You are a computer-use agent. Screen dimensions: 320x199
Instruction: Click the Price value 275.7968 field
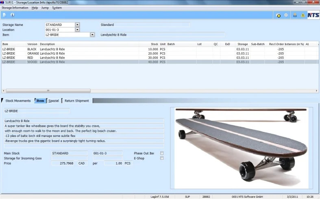point(64,163)
